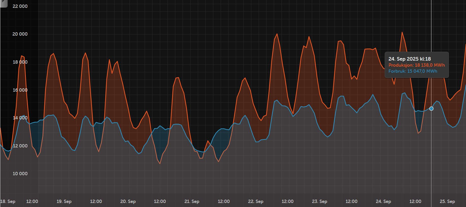Click the '12 000' y-axis label

click(x=20, y=146)
